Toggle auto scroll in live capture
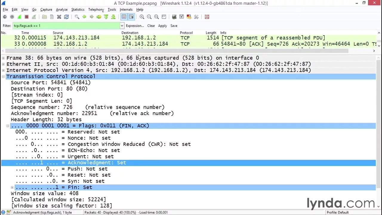Screen dimensions: 382x215 click(x=131, y=17)
